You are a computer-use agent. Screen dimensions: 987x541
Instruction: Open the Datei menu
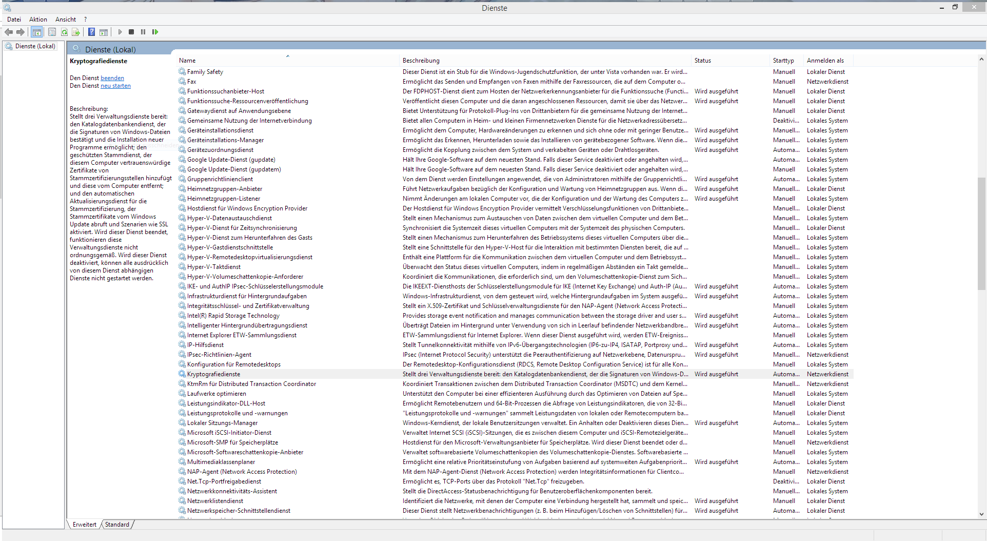pyautogui.click(x=14, y=20)
